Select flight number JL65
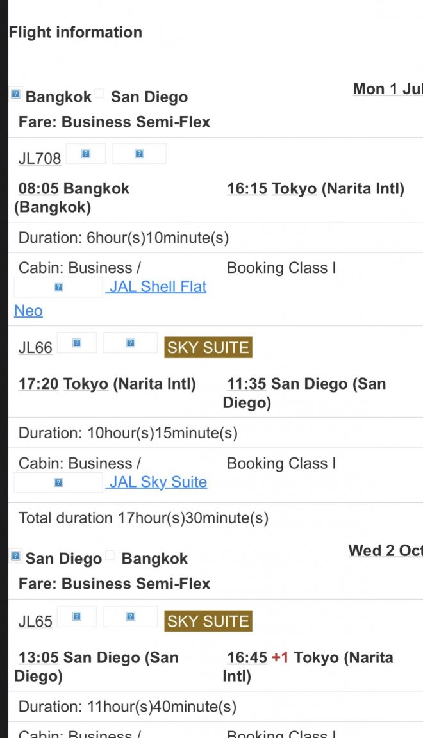The height and width of the screenshot is (738, 423). pos(35,621)
